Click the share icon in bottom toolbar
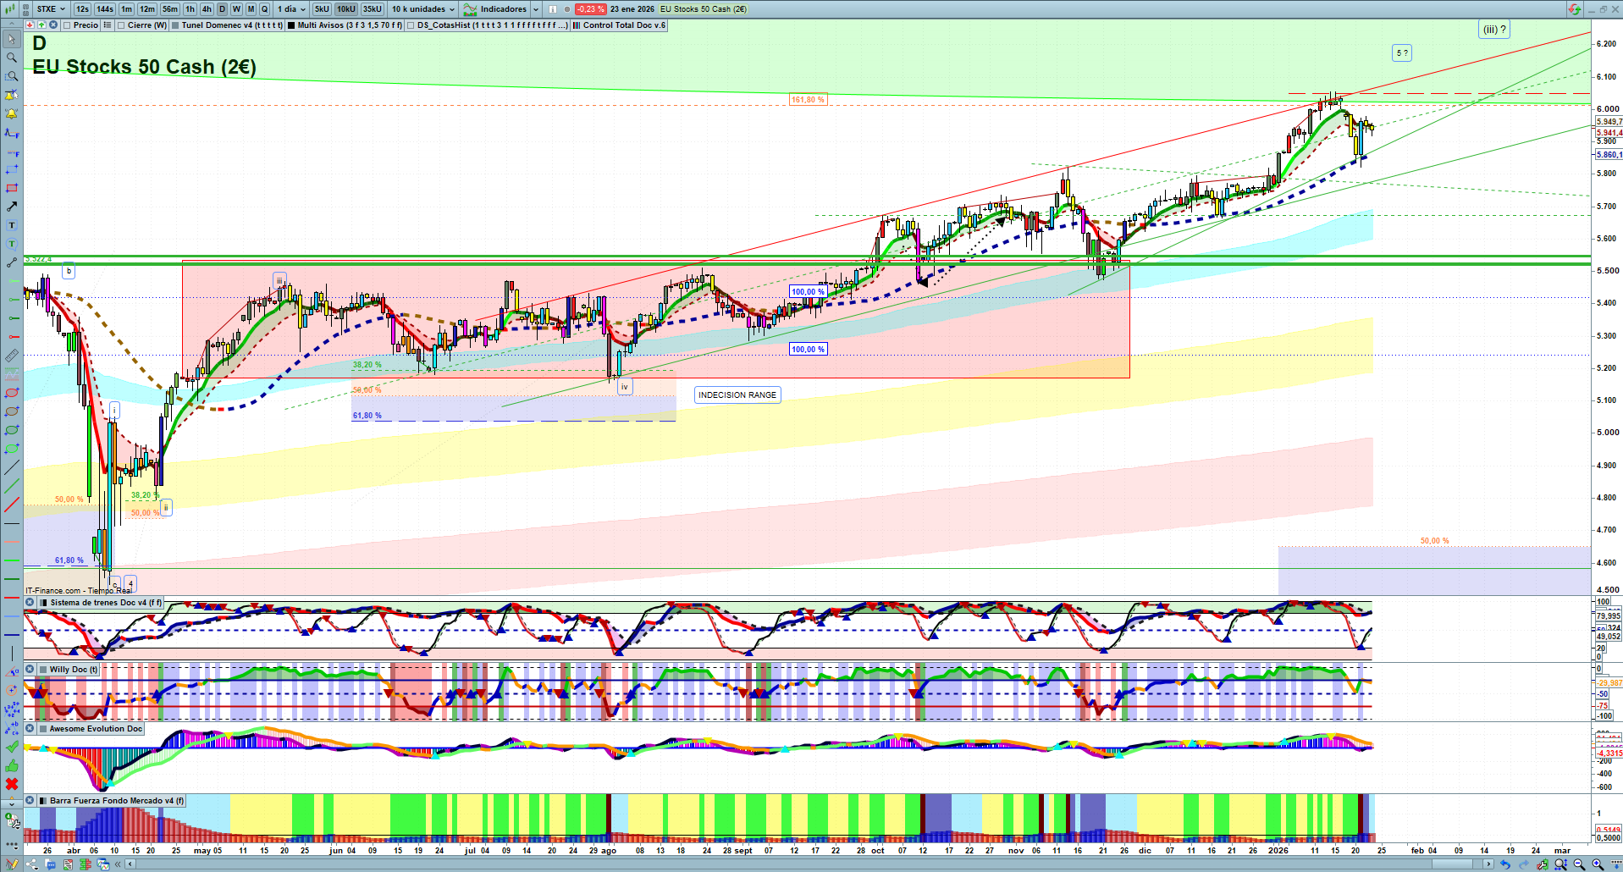This screenshot has height=872, width=1623. 32,864
